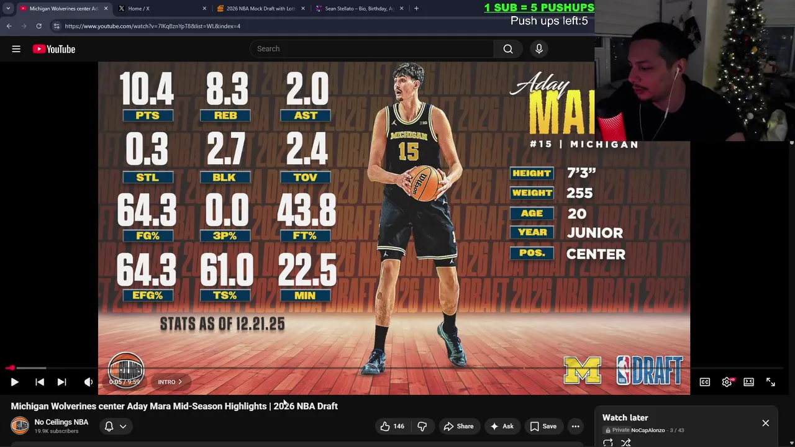This screenshot has width=795, height=447.
Task: Enter full screen mode
Action: pyautogui.click(x=771, y=382)
